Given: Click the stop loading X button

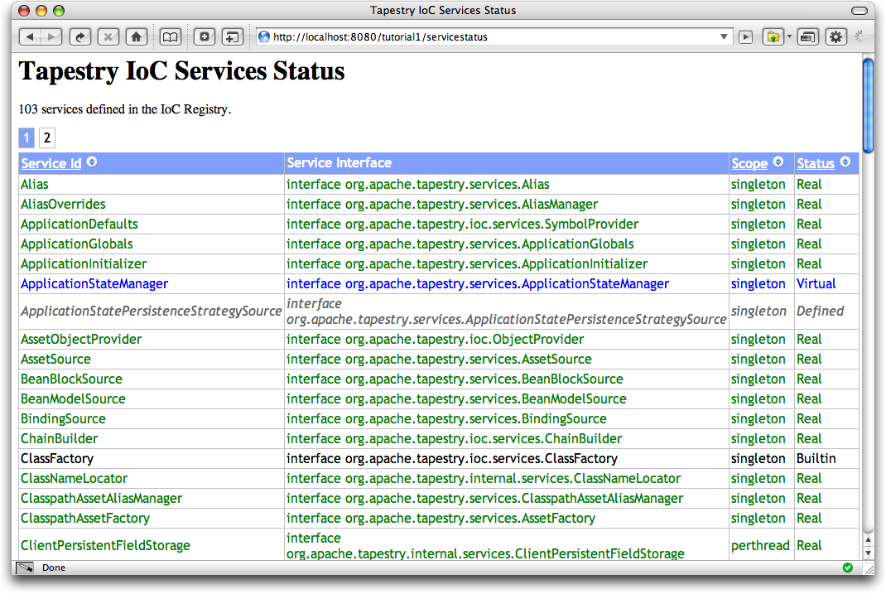Looking at the screenshot, I should (108, 37).
